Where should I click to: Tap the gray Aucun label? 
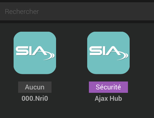tap(35, 87)
